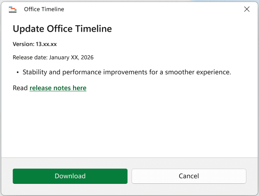Click the January XX, 2026 date
The height and width of the screenshot is (196, 259).
(x=71, y=57)
